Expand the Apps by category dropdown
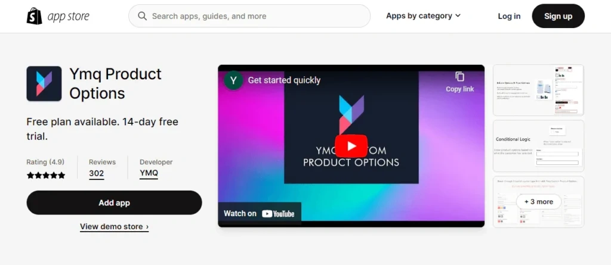 coord(423,16)
